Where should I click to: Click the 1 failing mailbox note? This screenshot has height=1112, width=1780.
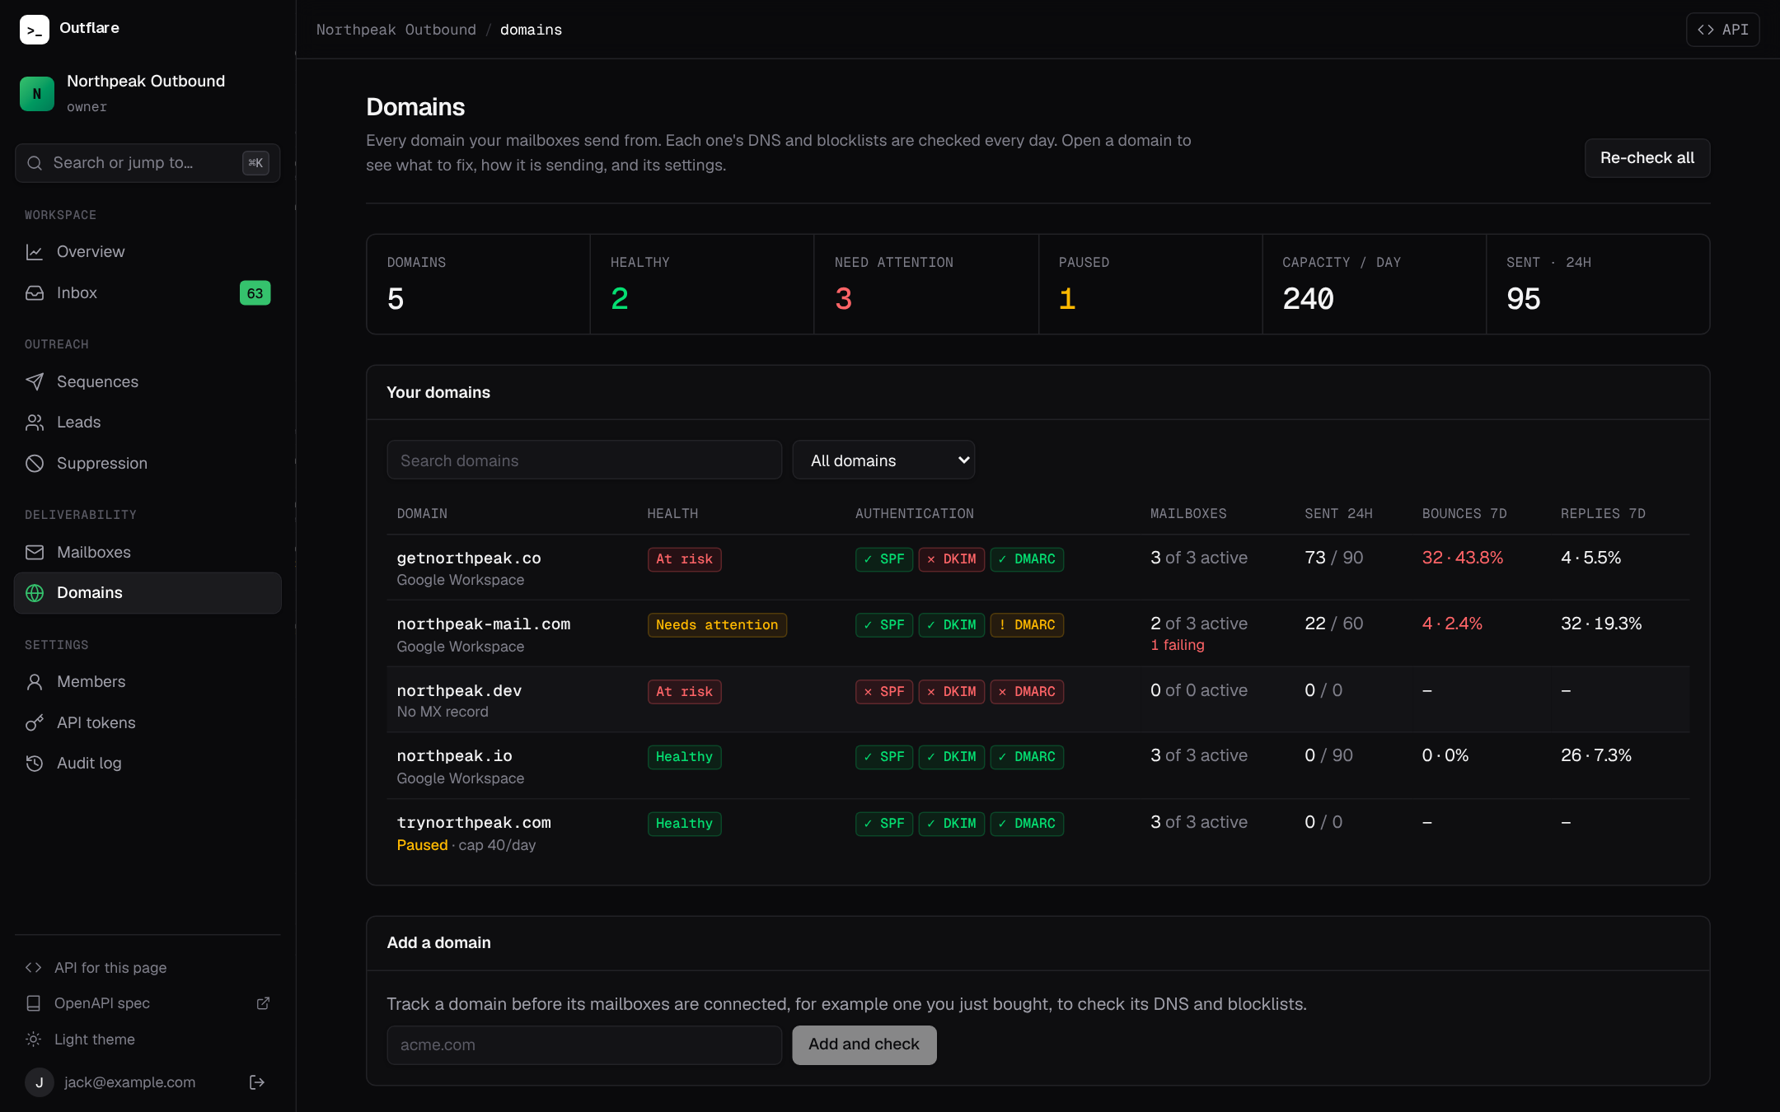pos(1178,645)
